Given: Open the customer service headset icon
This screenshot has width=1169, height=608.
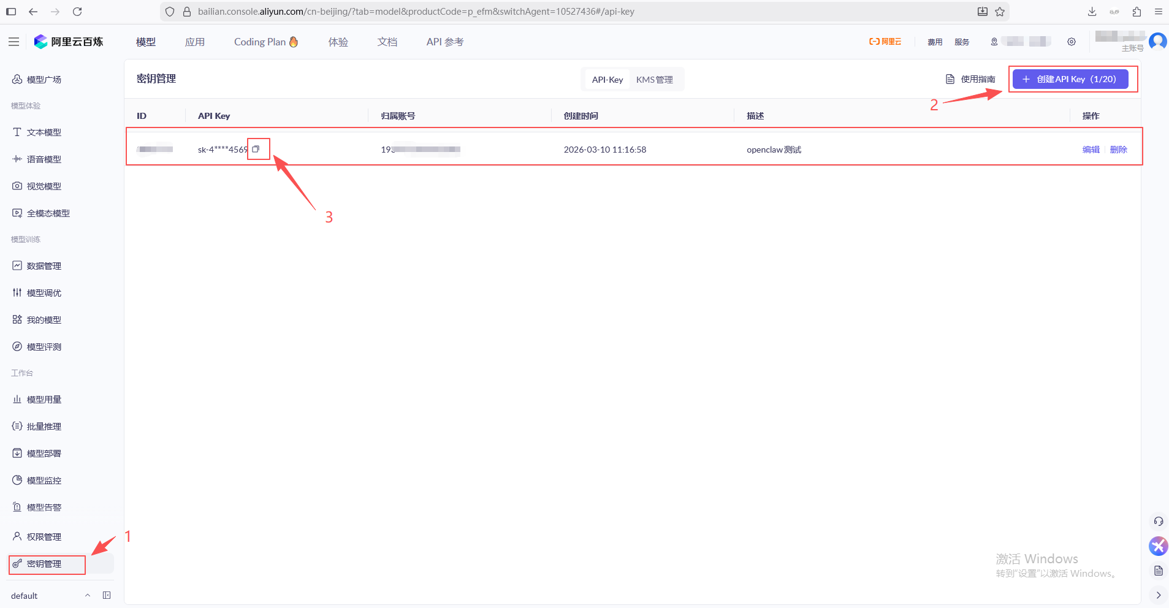Looking at the screenshot, I should [1158, 521].
